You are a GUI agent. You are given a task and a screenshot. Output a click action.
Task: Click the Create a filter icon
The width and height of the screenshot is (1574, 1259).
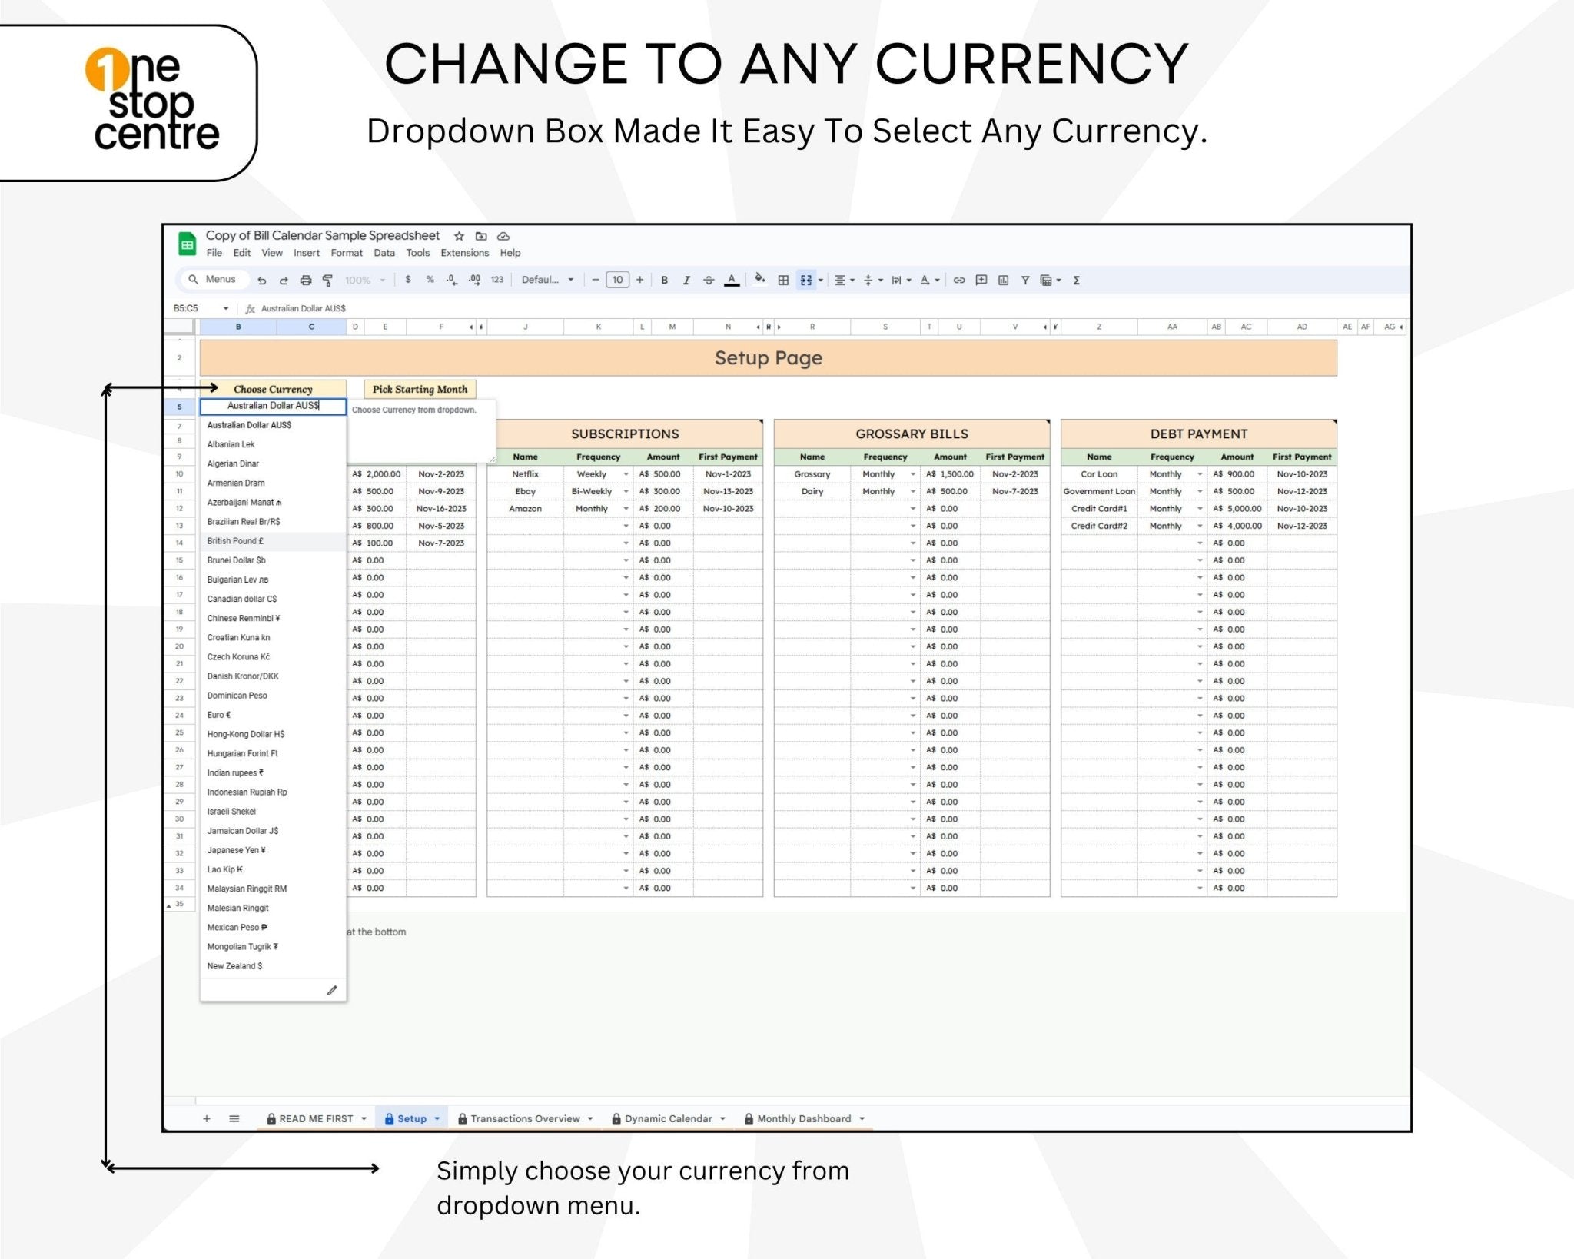tap(1024, 280)
